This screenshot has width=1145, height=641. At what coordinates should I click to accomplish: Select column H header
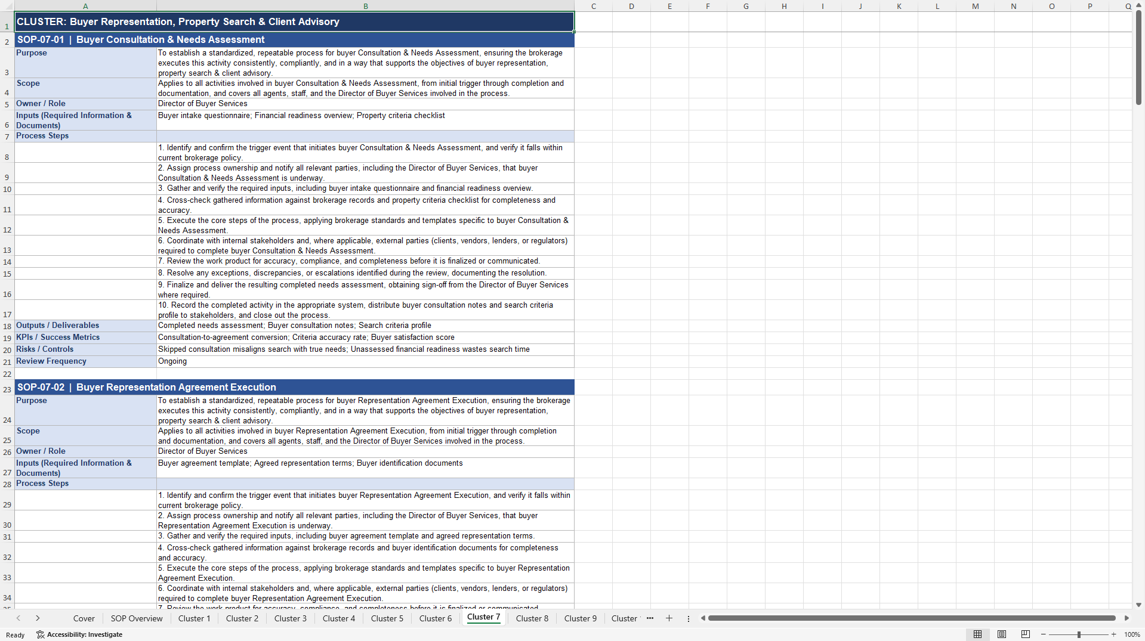pos(784,6)
